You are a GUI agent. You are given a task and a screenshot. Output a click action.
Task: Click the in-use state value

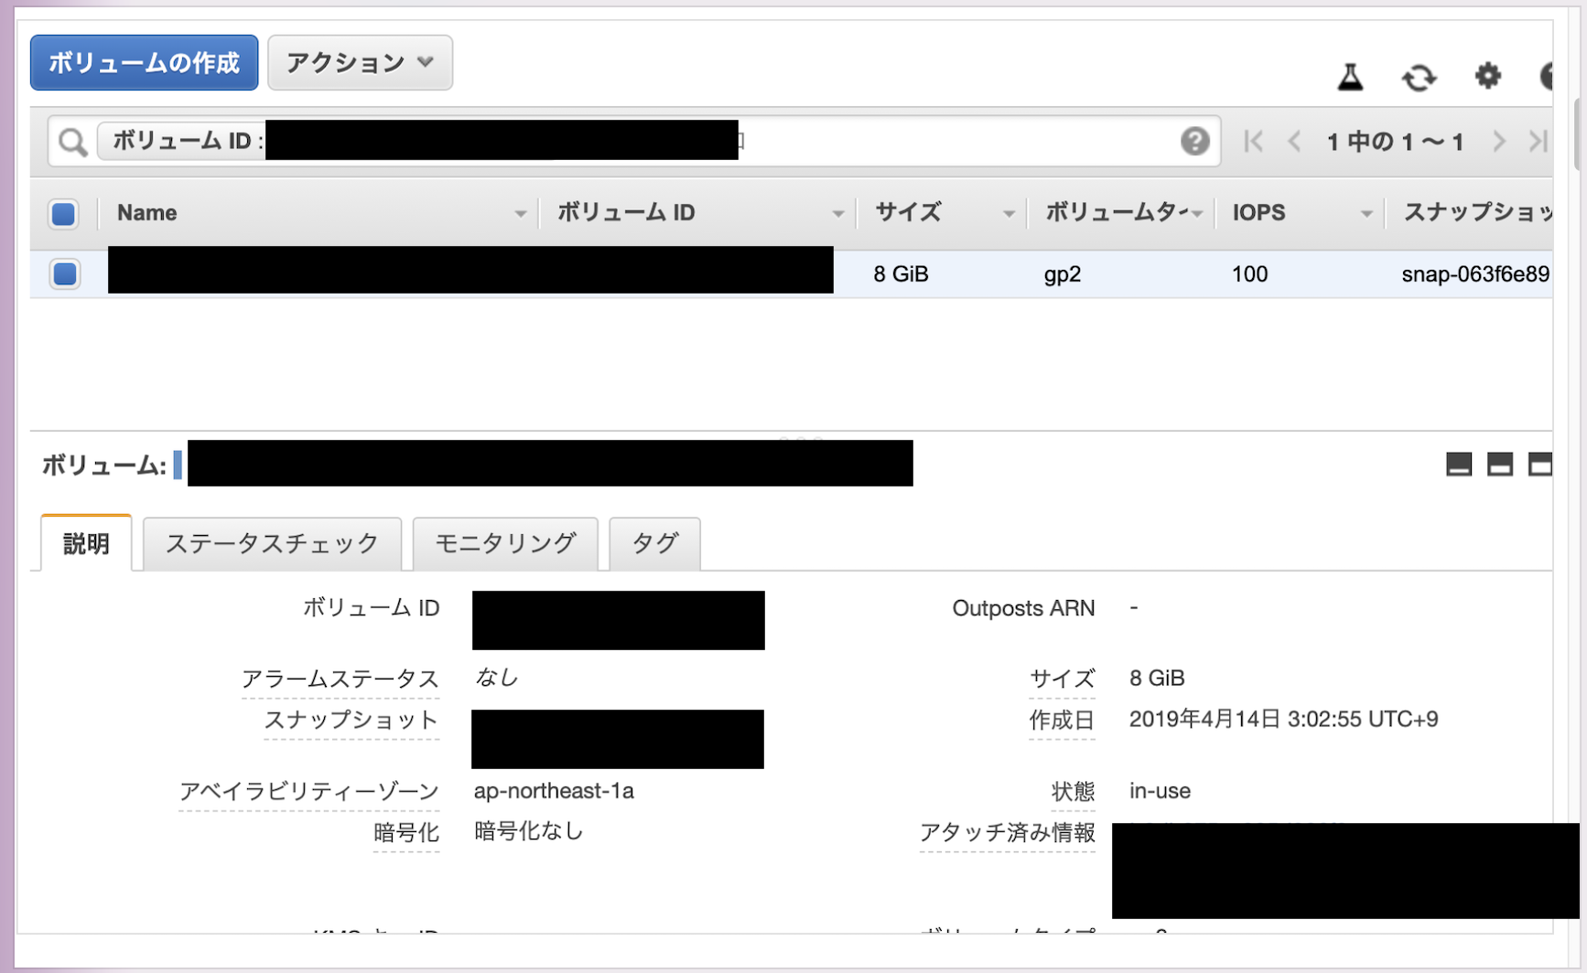(1160, 791)
